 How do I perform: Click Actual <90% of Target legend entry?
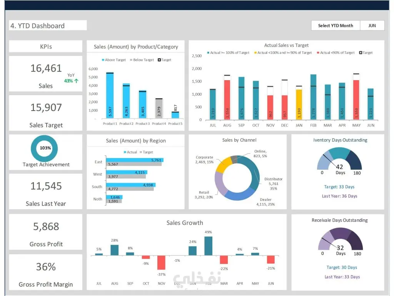coord(336,52)
